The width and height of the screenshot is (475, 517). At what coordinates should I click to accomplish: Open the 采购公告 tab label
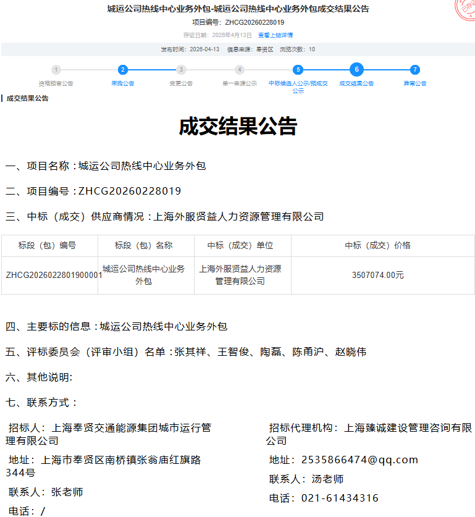click(123, 83)
